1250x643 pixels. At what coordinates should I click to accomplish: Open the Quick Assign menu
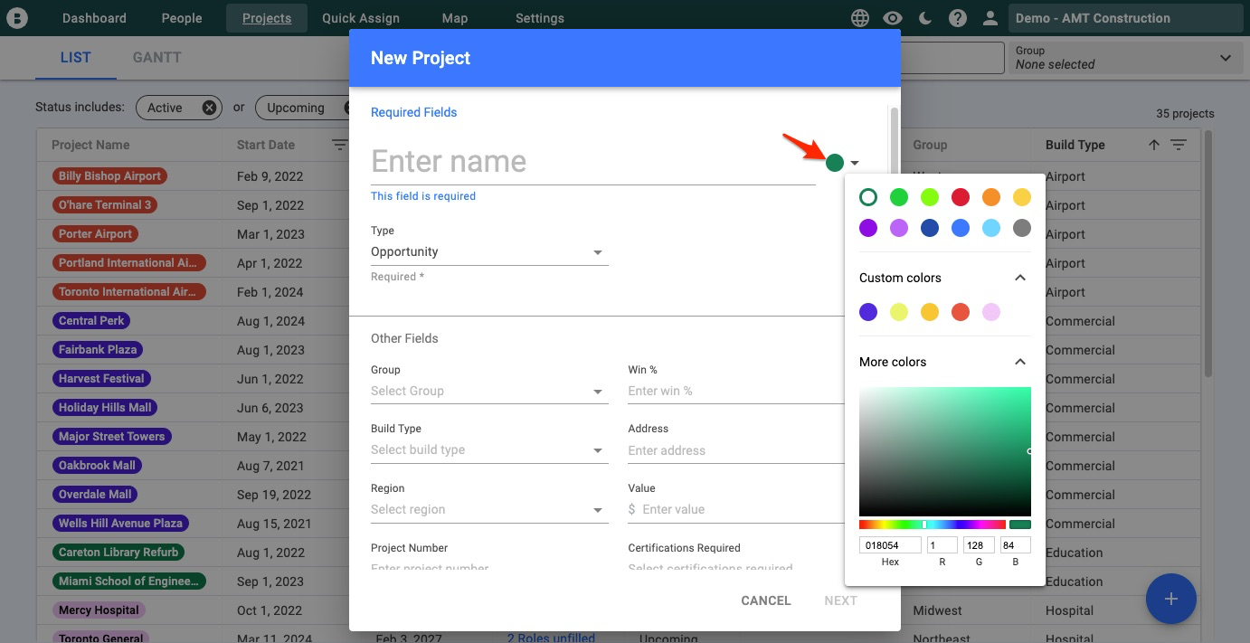[x=361, y=18]
